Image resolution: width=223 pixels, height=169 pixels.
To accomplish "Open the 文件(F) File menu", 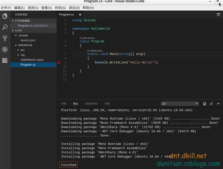I will tap(6, 8).
